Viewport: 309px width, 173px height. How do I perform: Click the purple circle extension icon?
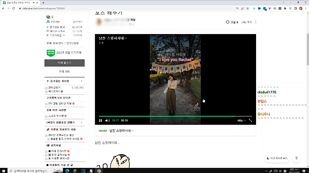pyautogui.click(x=275, y=9)
